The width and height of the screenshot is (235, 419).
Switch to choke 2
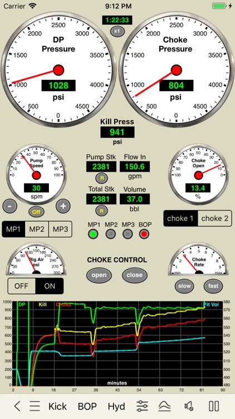(215, 218)
